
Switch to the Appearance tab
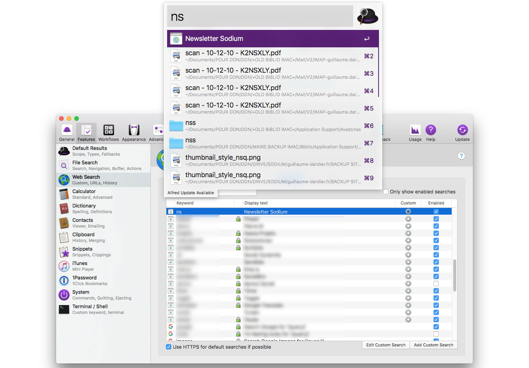coord(134,133)
